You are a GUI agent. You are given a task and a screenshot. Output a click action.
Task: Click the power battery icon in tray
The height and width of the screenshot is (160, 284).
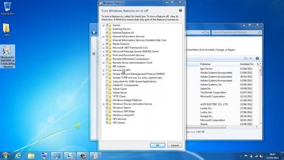pyautogui.click(x=251, y=156)
